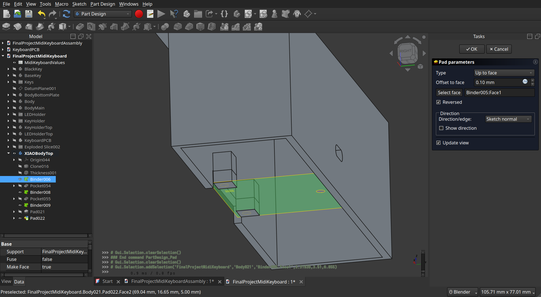541x297 pixels.
Task: Expand the FinalProjectMidiKeyboardAssambly tree node
Action: (x=3, y=43)
